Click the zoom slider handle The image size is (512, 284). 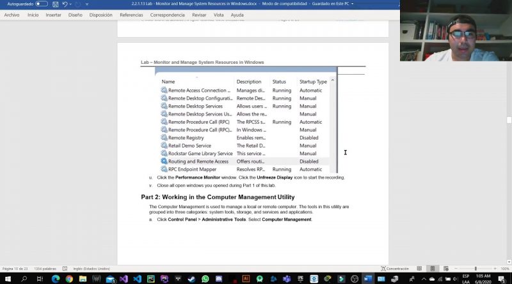[x=476, y=269]
